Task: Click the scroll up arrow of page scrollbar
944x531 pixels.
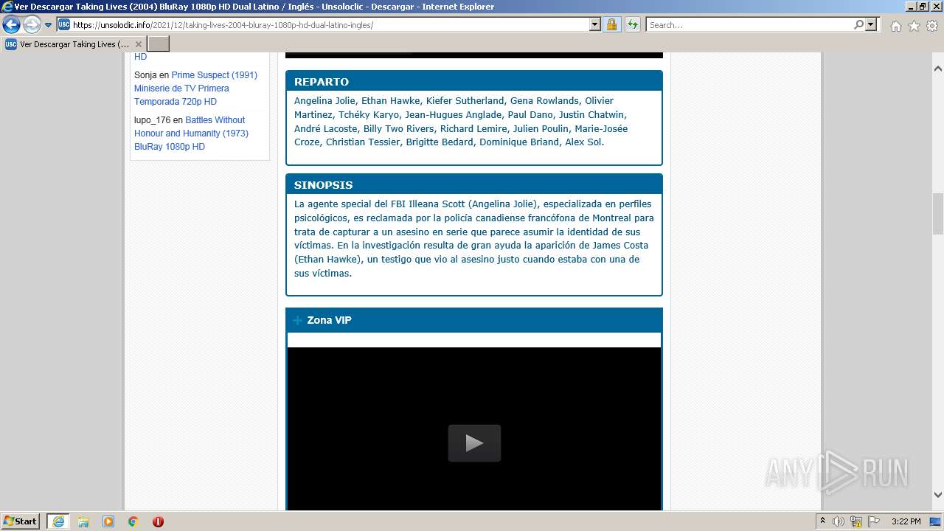Action: (x=938, y=69)
